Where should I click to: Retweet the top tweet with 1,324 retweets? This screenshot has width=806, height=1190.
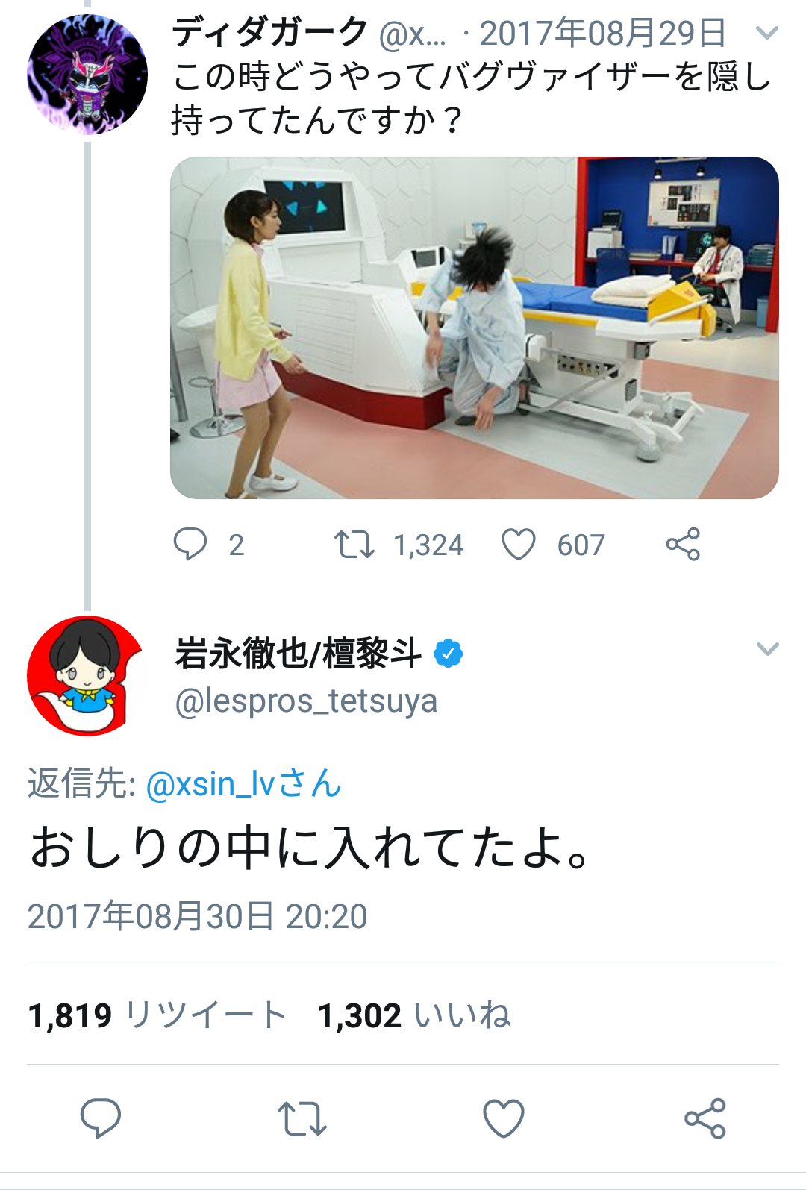(x=354, y=544)
